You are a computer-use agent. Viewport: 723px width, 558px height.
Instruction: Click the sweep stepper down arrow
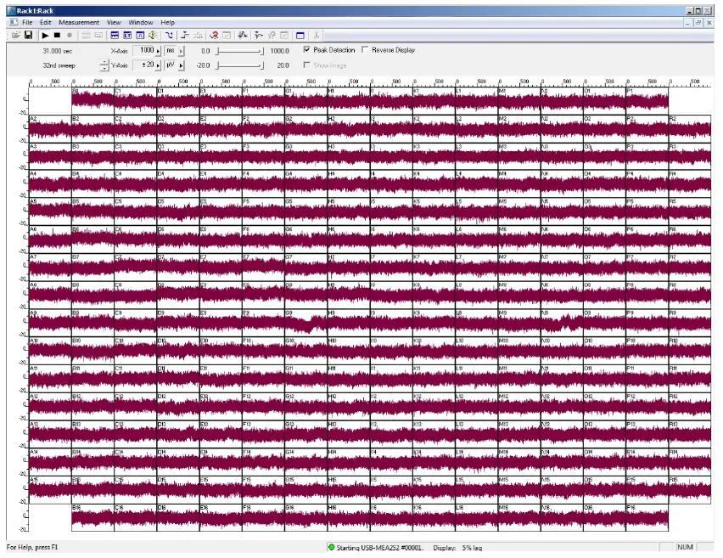pos(104,68)
